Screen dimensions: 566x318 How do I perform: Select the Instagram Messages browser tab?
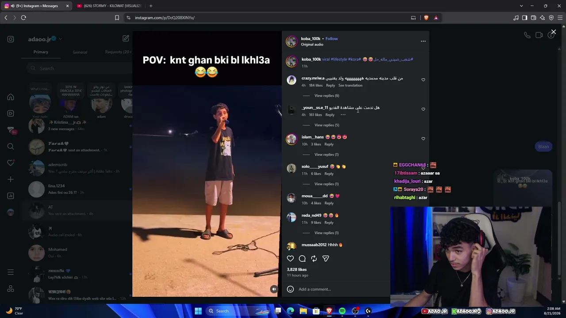click(x=37, y=6)
